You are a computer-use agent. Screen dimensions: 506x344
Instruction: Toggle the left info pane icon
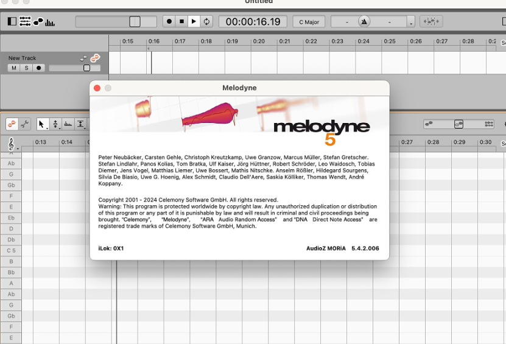pos(12,22)
